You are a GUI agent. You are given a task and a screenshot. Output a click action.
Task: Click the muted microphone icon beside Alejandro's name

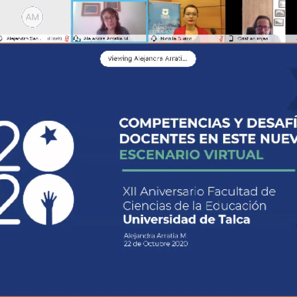[x=67, y=39]
